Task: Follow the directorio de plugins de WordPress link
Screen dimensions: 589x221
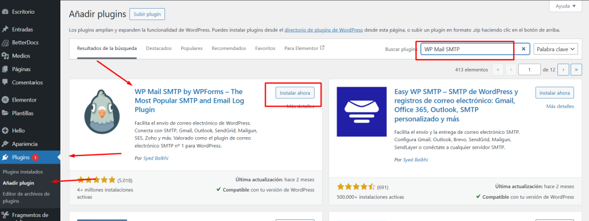Action: (324, 30)
